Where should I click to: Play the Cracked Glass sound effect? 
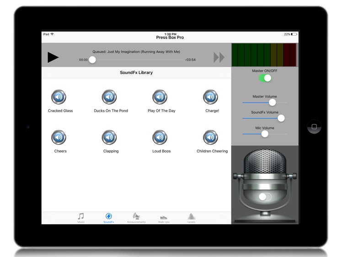click(x=59, y=97)
